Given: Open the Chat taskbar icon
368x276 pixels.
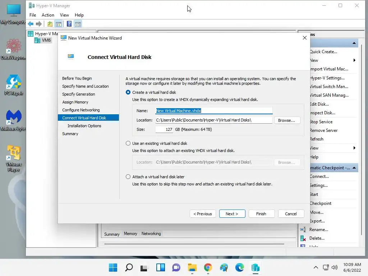Looking at the screenshot, I should tap(176, 267).
